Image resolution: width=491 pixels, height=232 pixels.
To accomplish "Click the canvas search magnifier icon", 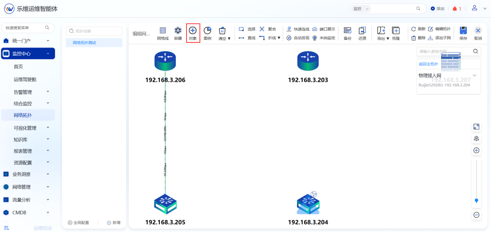I will click(476, 51).
